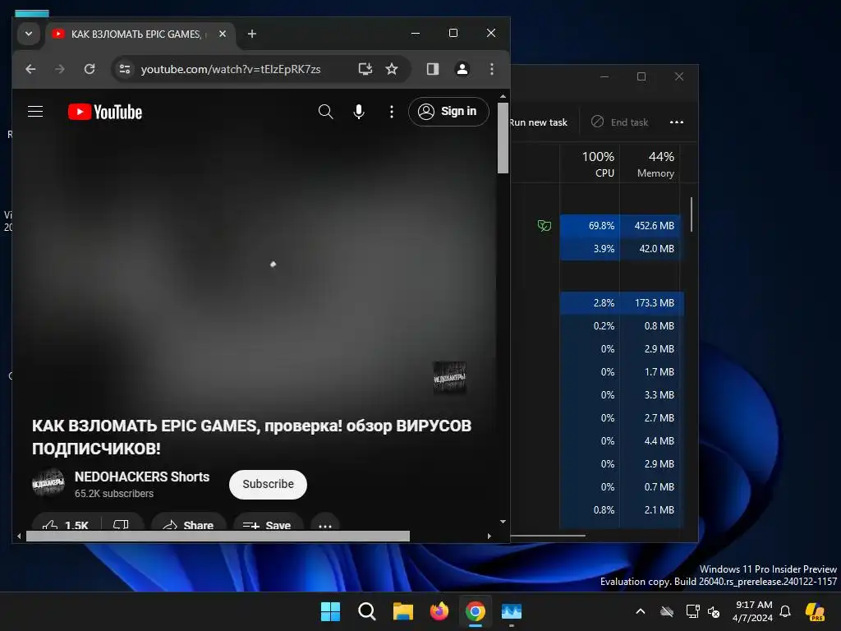Open YouTube settings three-dot menu
This screenshot has width=841, height=631.
point(392,112)
